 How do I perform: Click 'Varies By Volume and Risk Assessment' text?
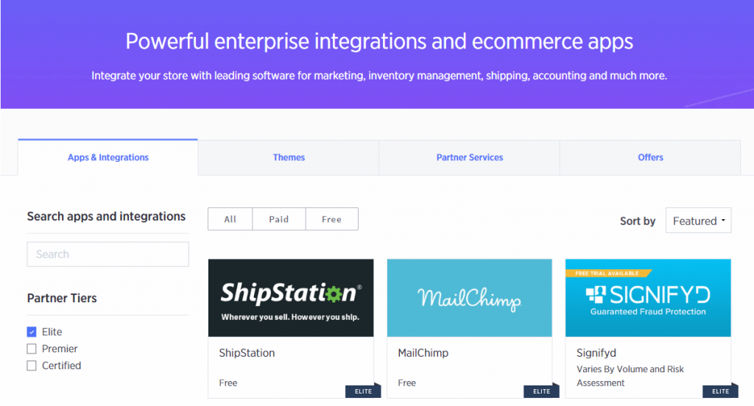[x=630, y=376]
